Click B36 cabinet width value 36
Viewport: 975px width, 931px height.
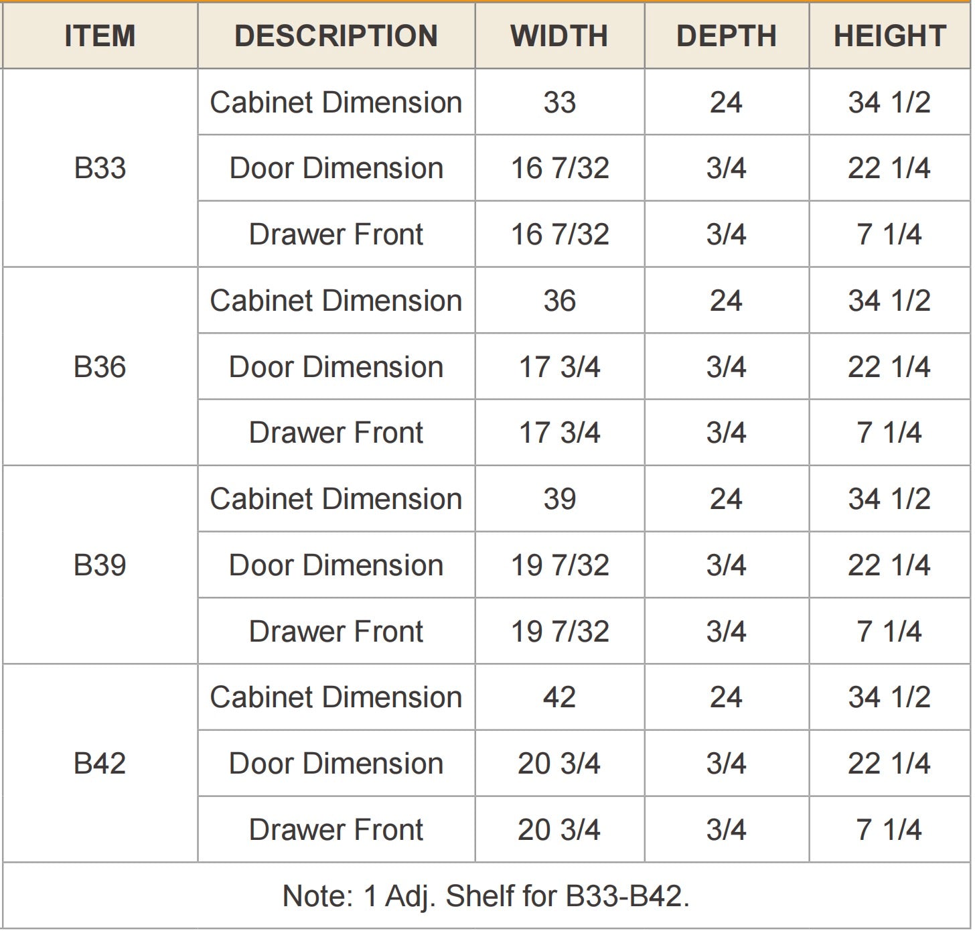coord(560,301)
